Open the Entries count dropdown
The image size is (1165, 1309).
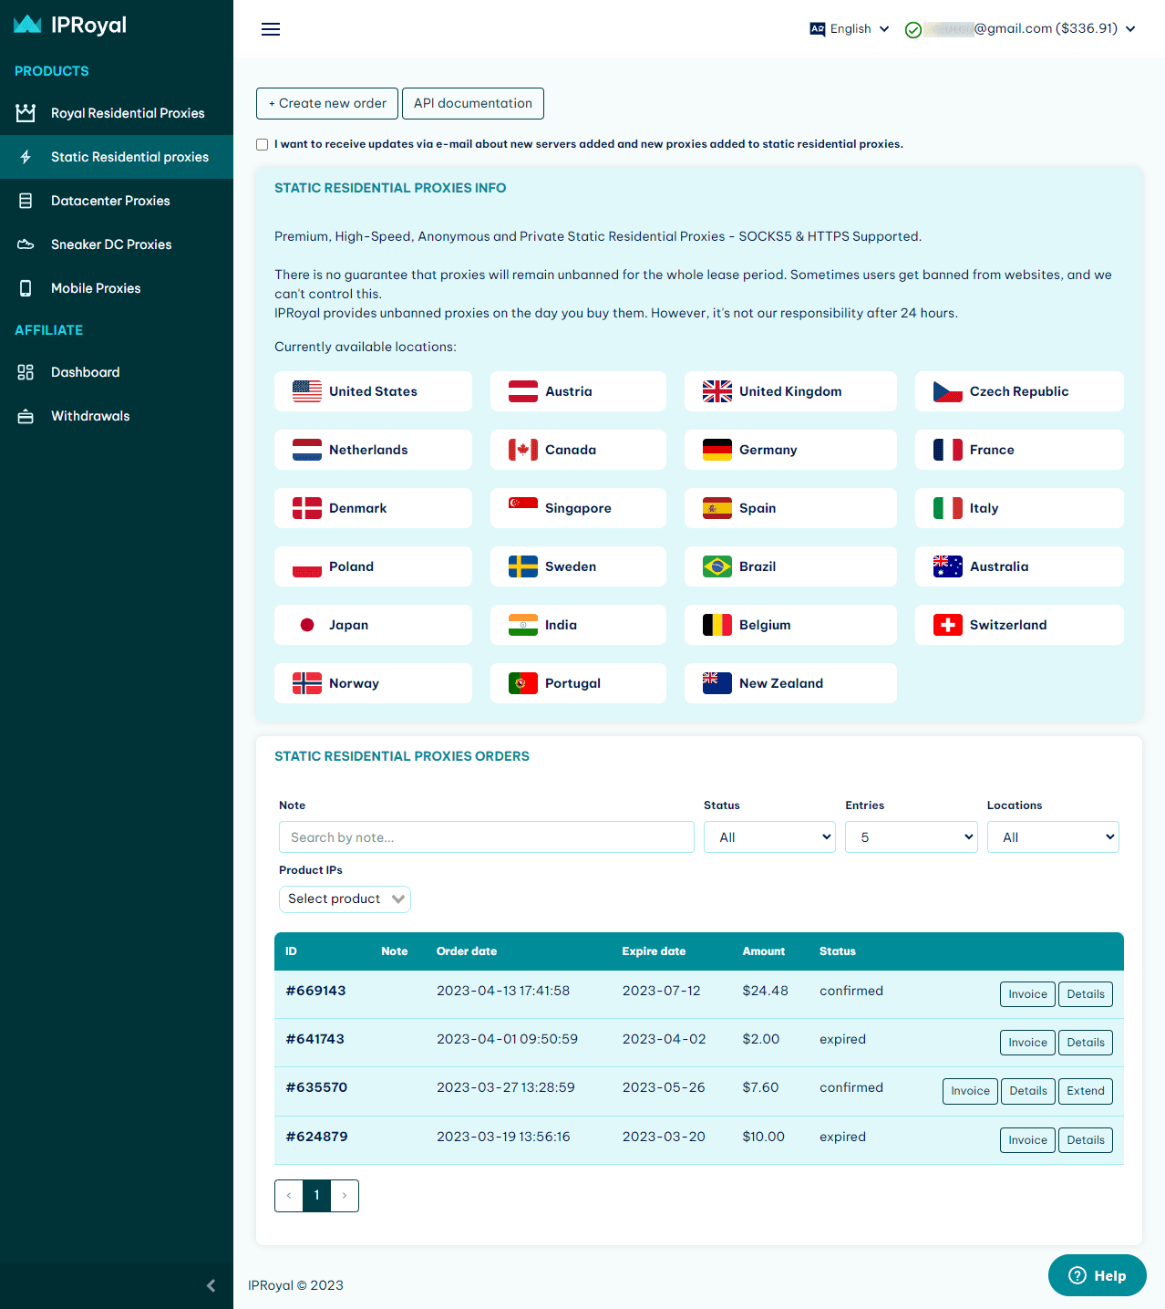click(912, 837)
